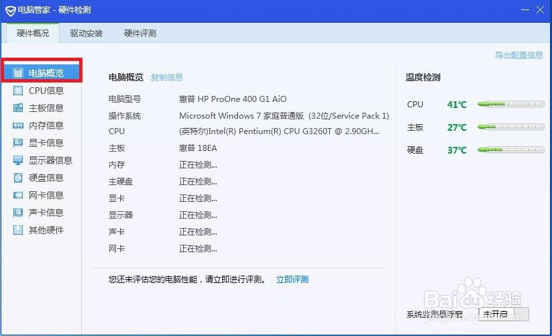Switch to the 硬件概况 tab
The image size is (552, 336).
[x=33, y=33]
